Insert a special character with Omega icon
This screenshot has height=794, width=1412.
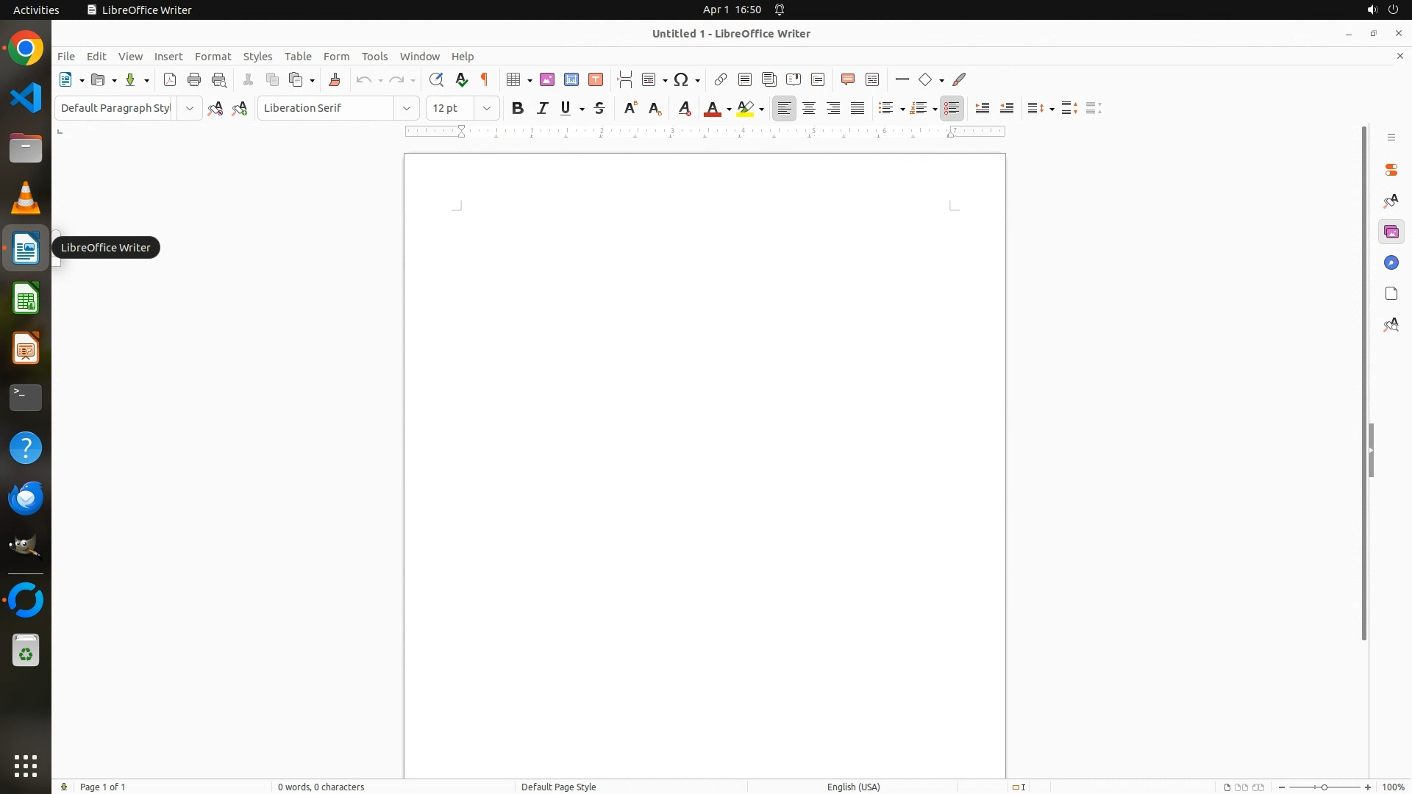point(682,79)
